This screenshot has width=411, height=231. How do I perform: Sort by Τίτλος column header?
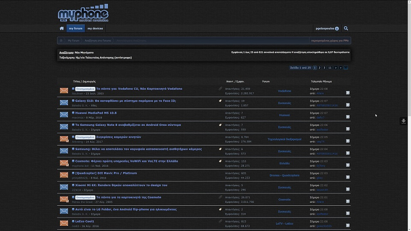pyautogui.click(x=77, y=81)
